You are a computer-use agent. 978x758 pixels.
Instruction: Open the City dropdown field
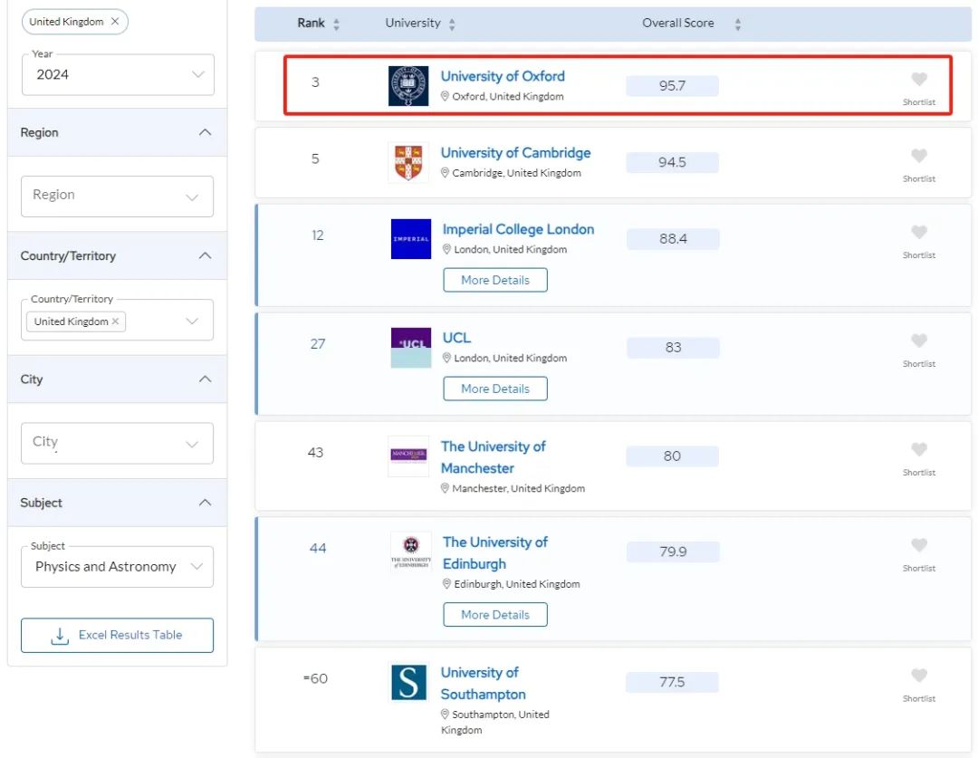point(117,443)
